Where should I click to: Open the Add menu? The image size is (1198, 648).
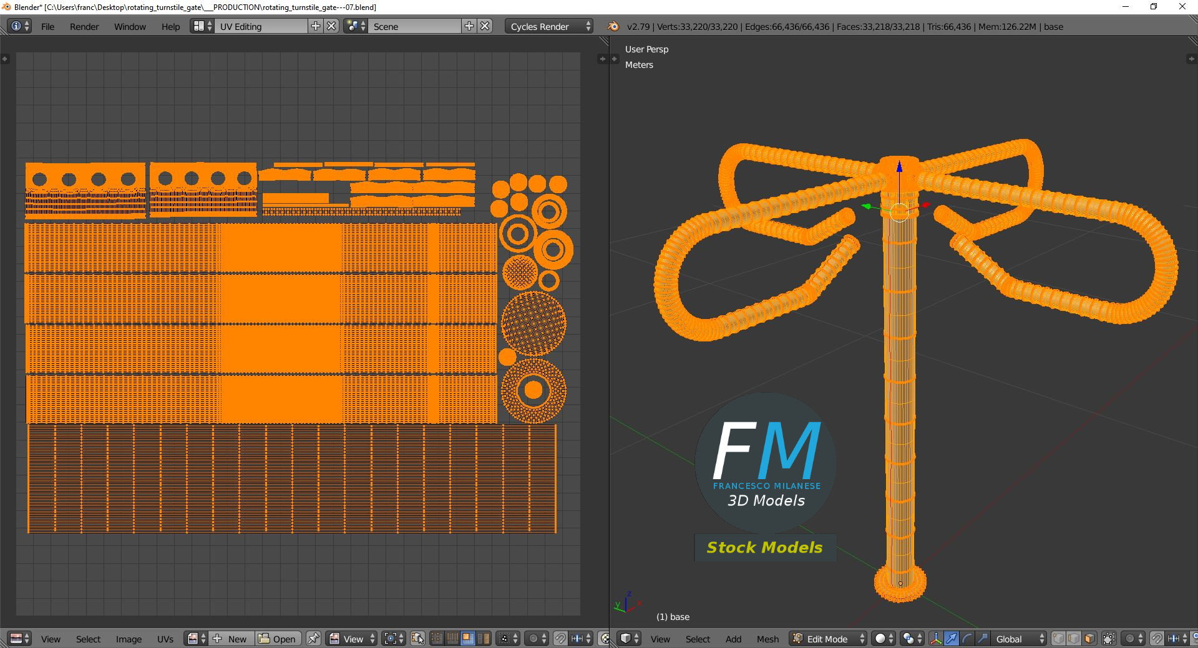733,639
